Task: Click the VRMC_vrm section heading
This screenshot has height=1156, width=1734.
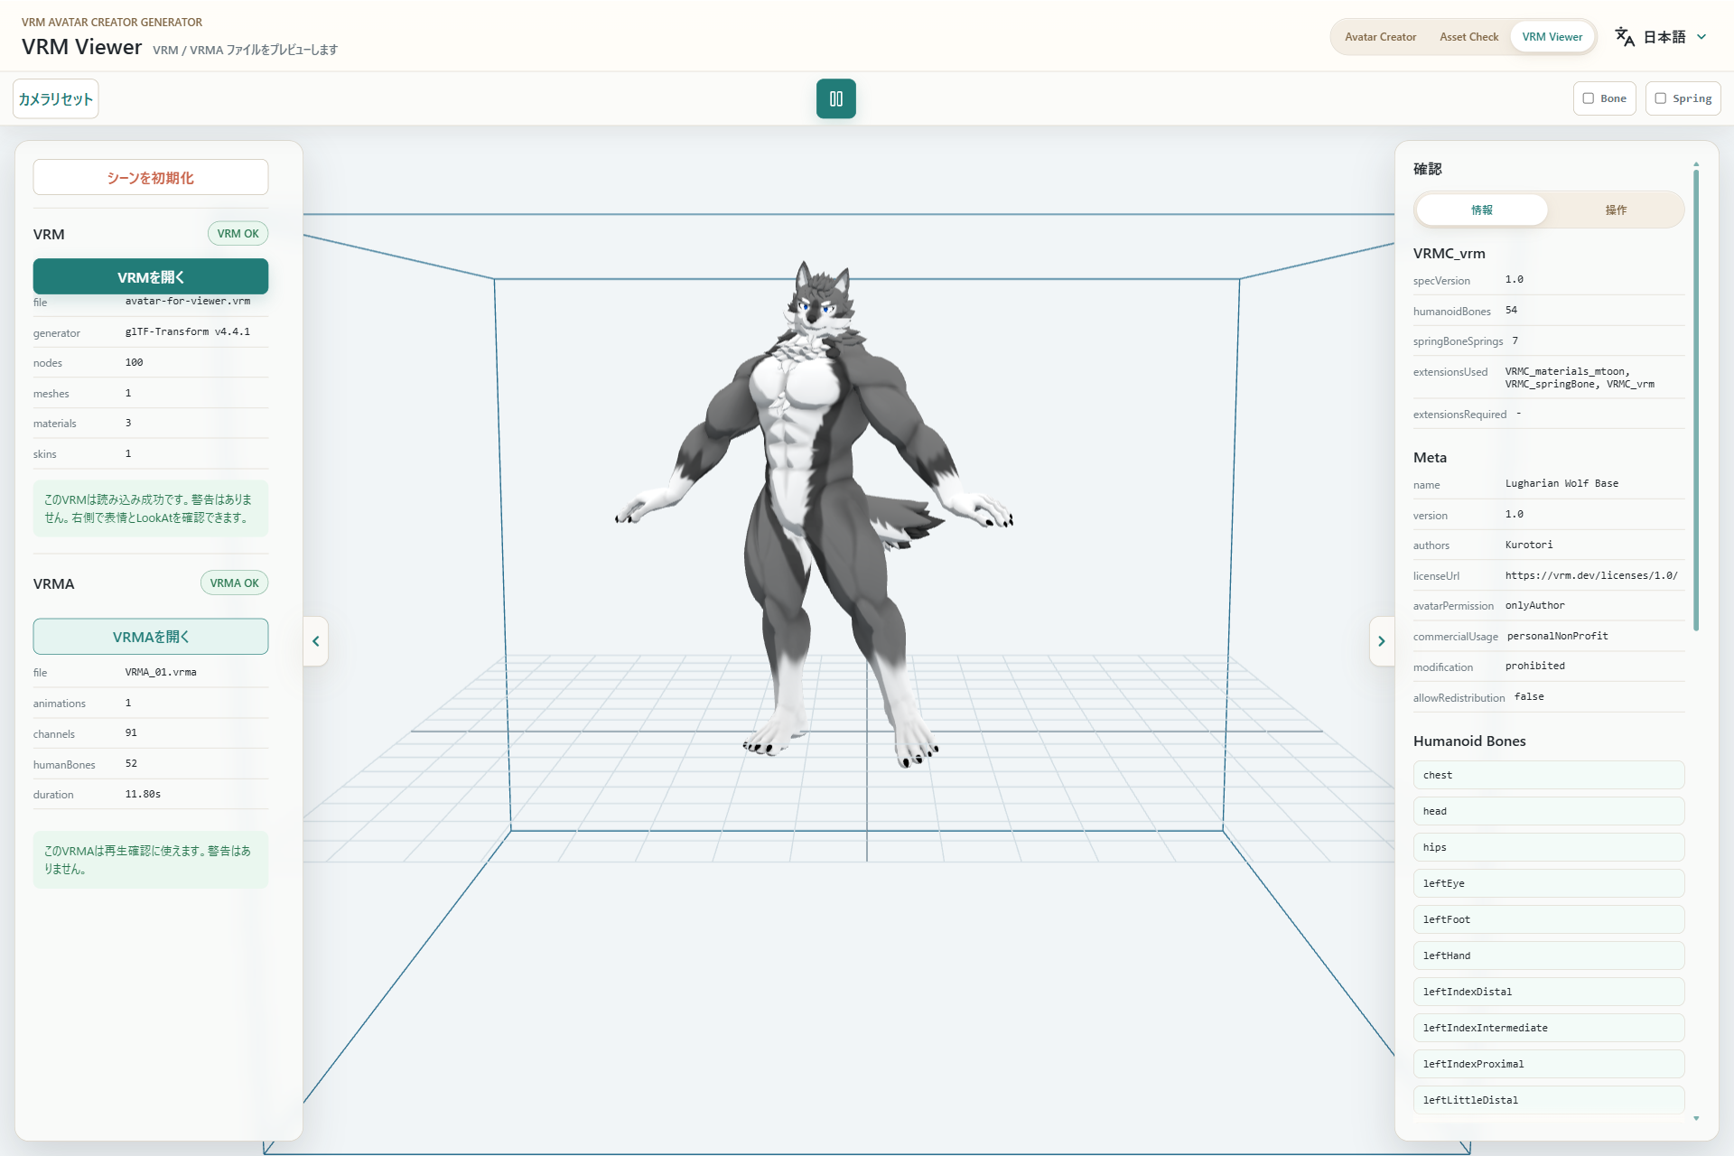Action: [x=1449, y=253]
